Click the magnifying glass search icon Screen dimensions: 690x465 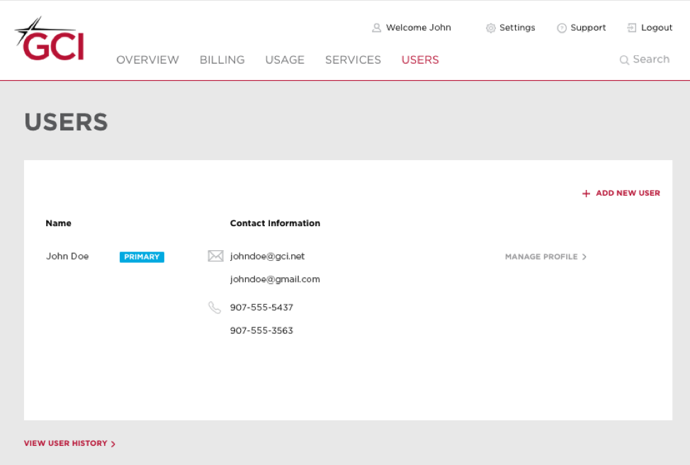624,60
